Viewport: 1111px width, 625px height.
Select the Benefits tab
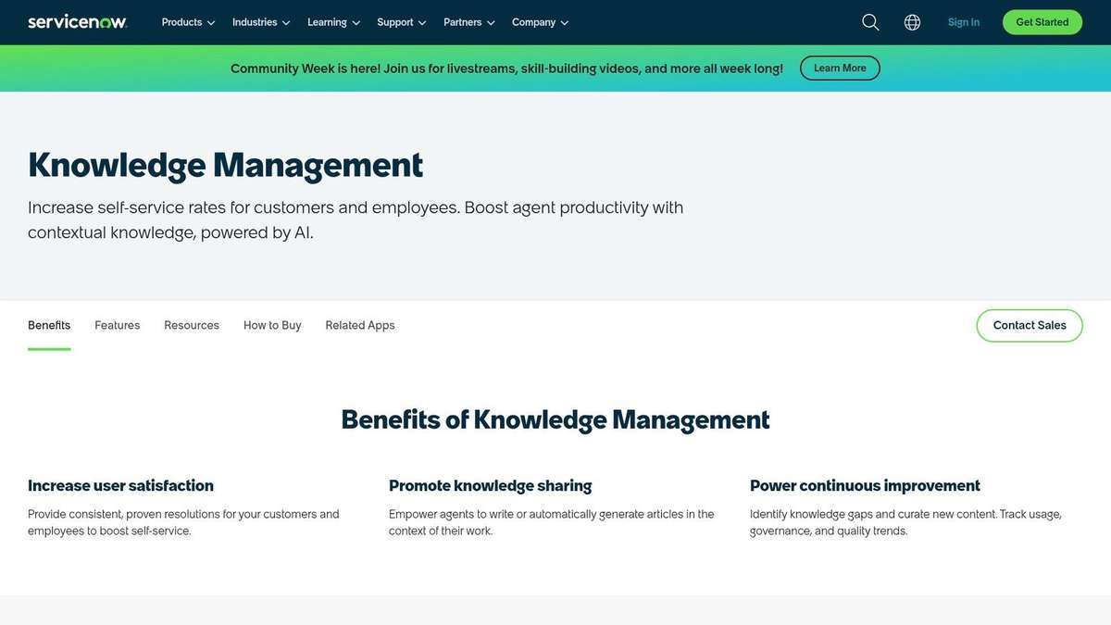(x=49, y=326)
